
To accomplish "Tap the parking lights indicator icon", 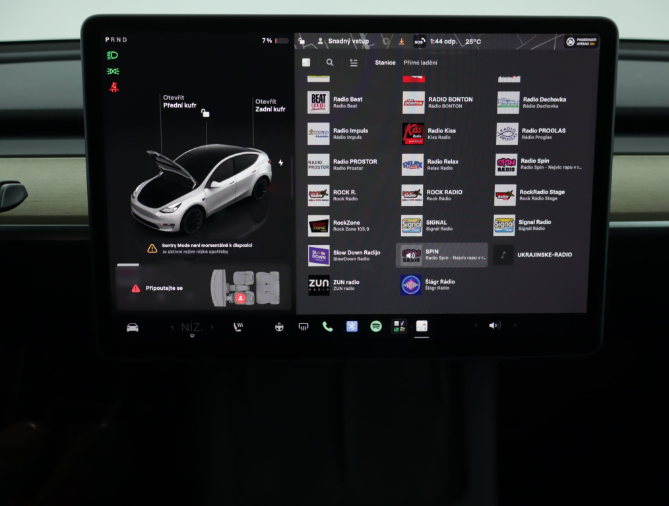I will [113, 71].
